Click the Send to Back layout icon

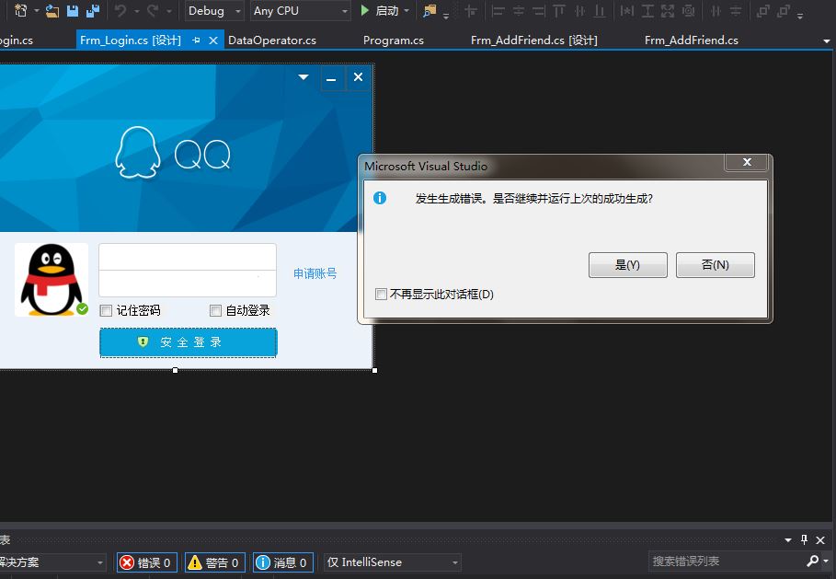[x=784, y=11]
